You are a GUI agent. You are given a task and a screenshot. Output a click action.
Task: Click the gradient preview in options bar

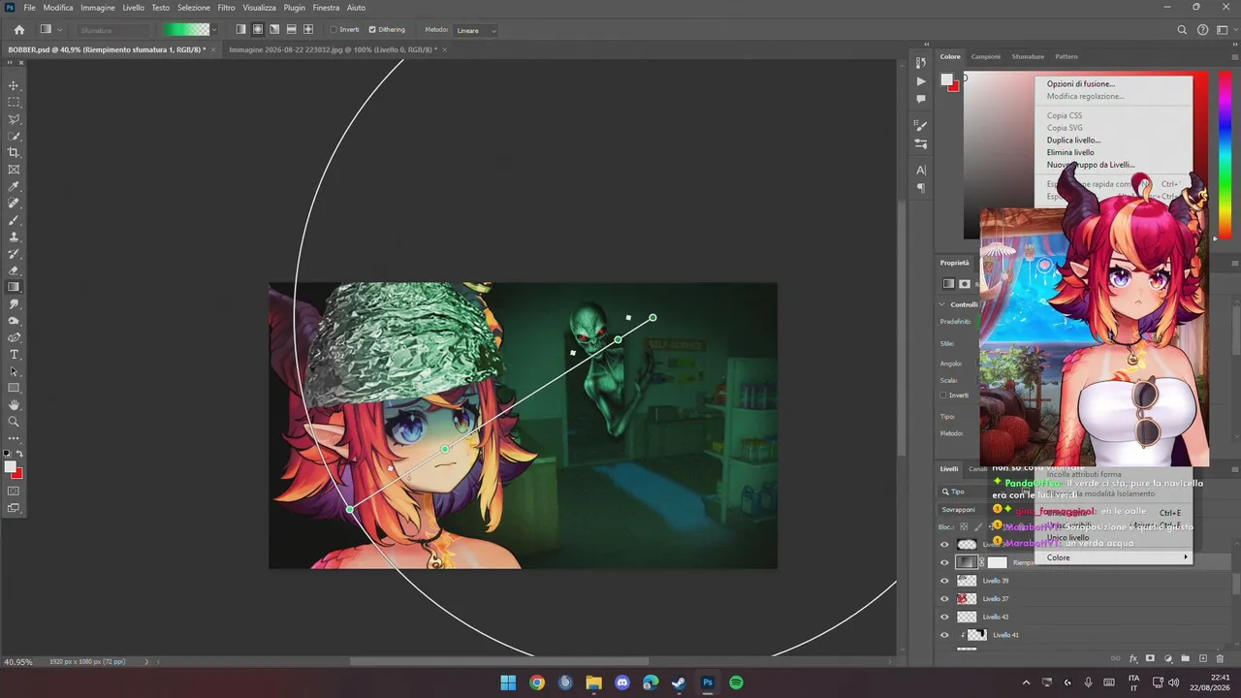pos(184,30)
